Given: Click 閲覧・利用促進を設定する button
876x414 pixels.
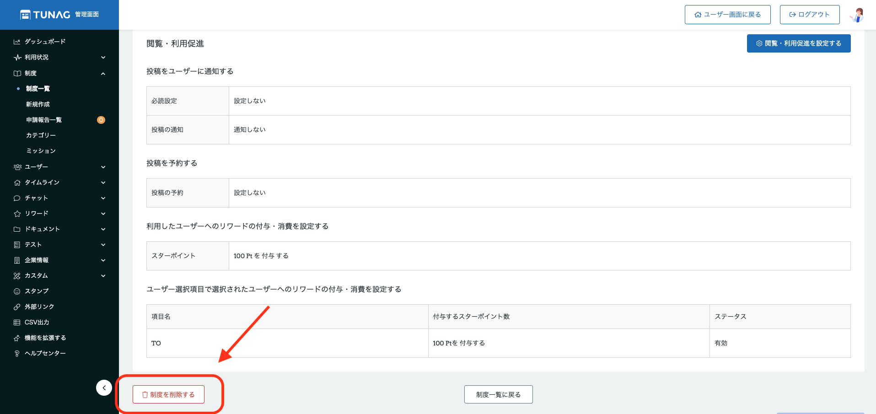Looking at the screenshot, I should (798, 43).
